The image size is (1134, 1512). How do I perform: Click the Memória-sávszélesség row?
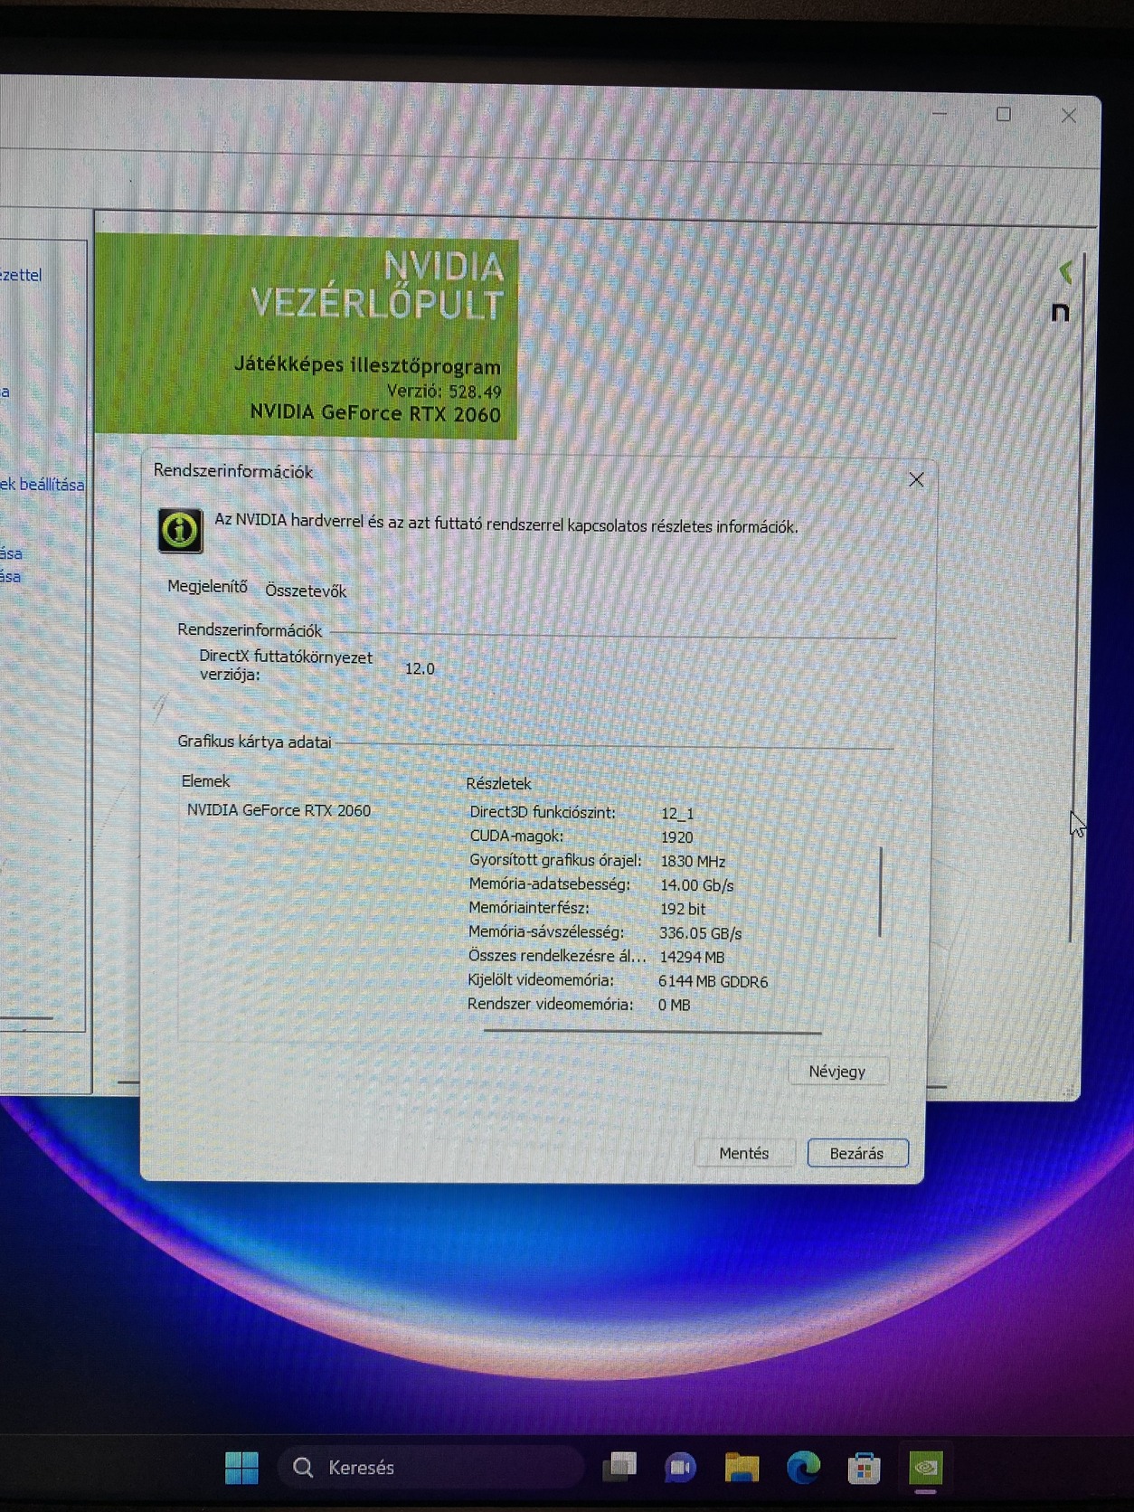point(605,932)
